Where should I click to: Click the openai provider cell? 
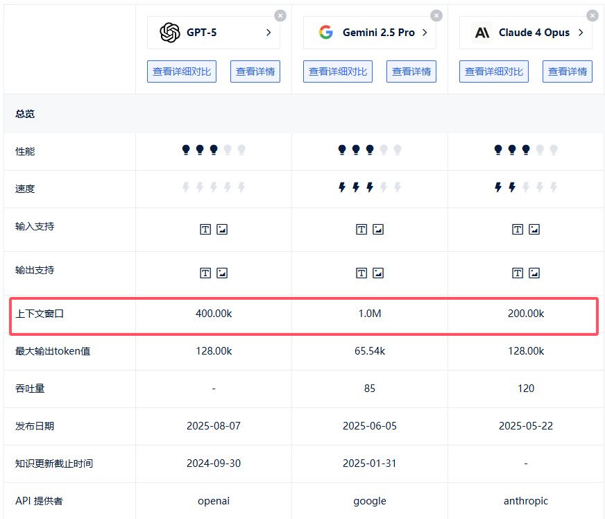coord(214,501)
